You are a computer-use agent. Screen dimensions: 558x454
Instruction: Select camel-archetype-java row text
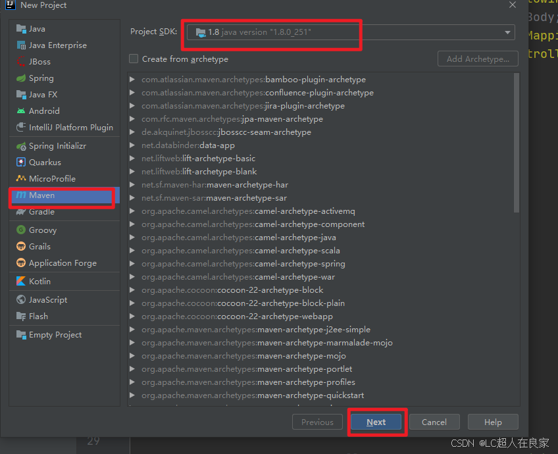(239, 238)
